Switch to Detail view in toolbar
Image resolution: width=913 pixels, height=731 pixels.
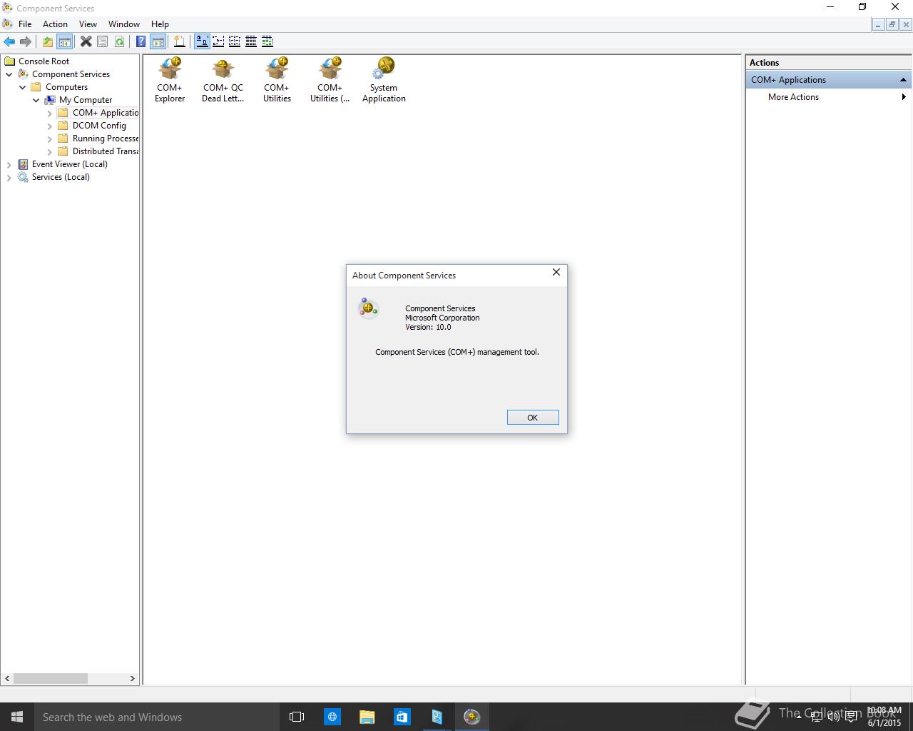[x=251, y=41]
